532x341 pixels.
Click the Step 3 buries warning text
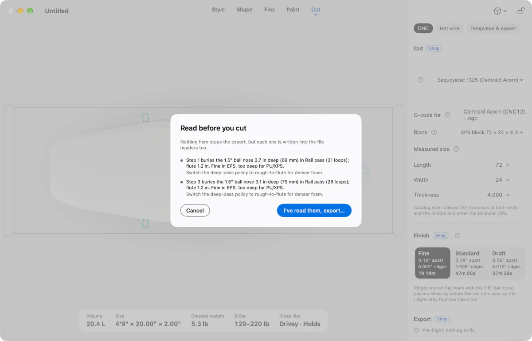(268, 185)
